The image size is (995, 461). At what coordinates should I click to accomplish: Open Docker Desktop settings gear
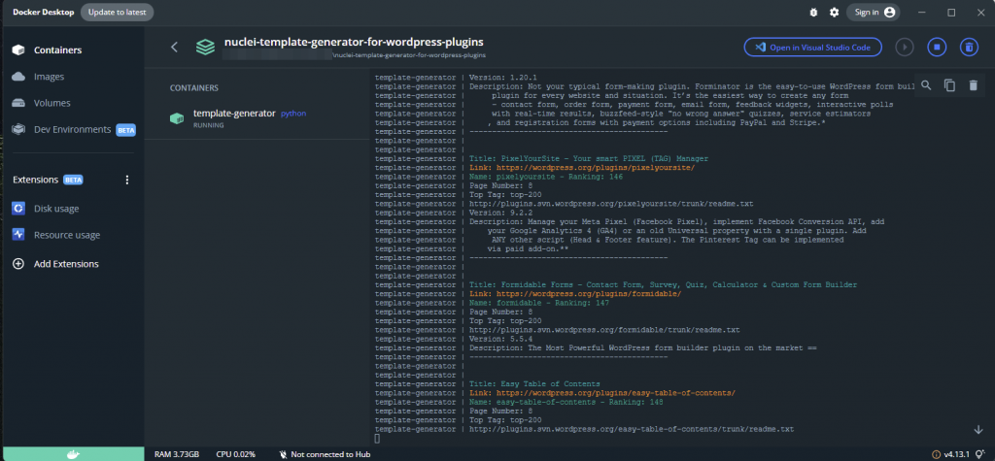[x=833, y=12]
